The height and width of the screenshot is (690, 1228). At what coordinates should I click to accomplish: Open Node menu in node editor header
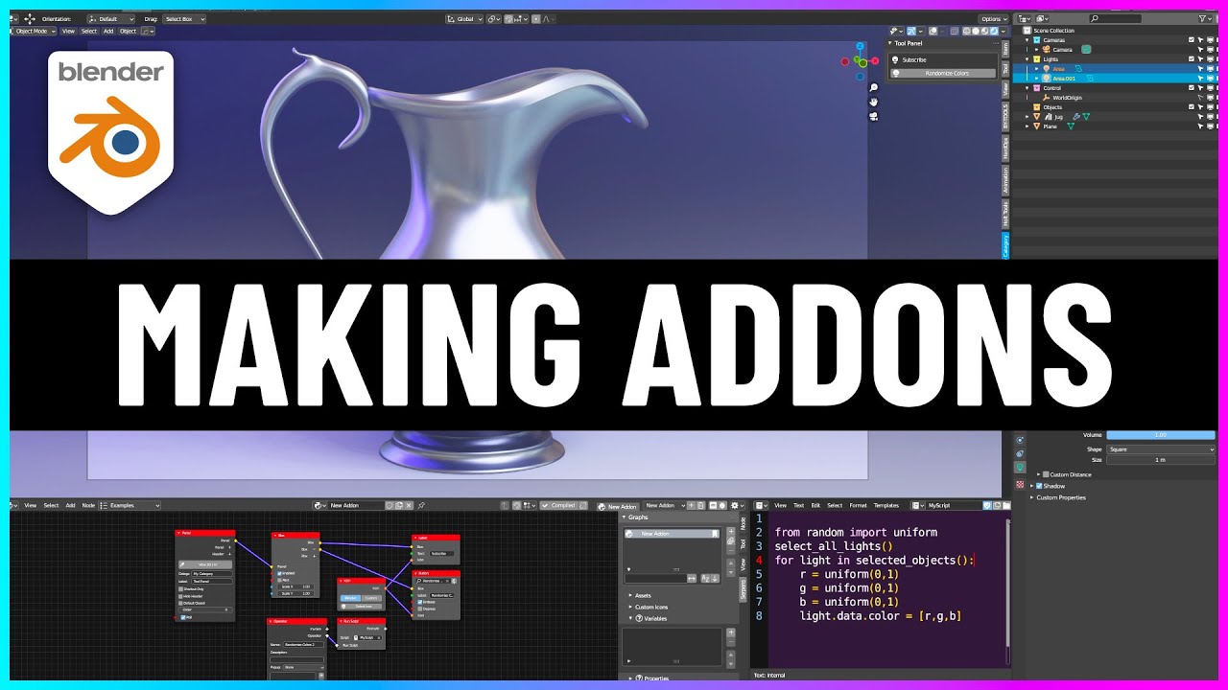(88, 505)
